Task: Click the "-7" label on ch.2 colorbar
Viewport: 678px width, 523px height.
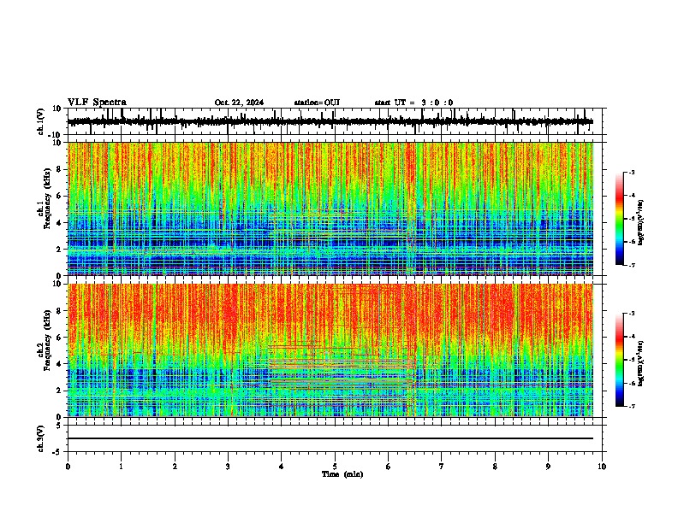Action: 632,407
